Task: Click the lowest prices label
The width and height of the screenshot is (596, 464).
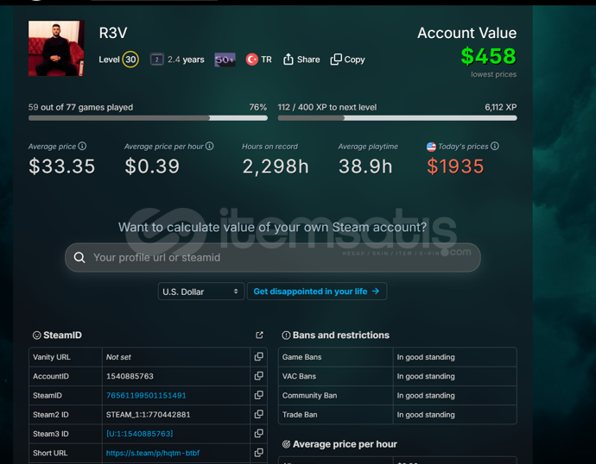Action: [x=493, y=74]
